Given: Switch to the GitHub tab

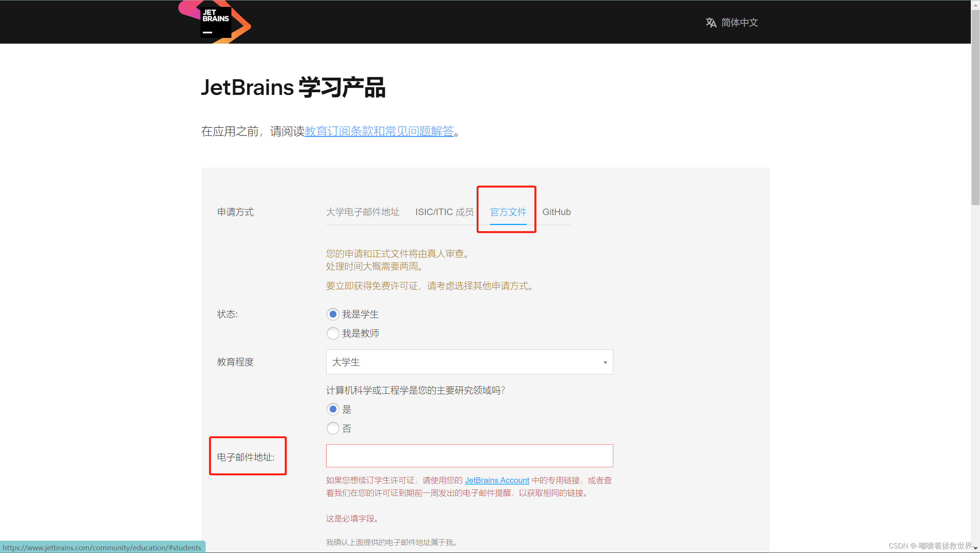Looking at the screenshot, I should pos(556,212).
